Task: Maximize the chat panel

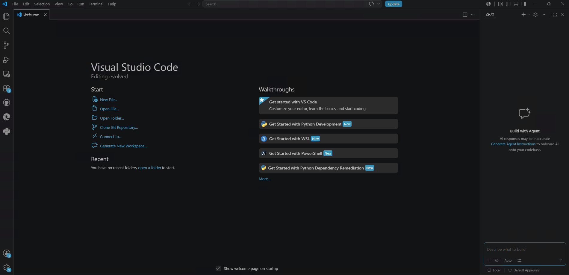Action: click(555, 15)
